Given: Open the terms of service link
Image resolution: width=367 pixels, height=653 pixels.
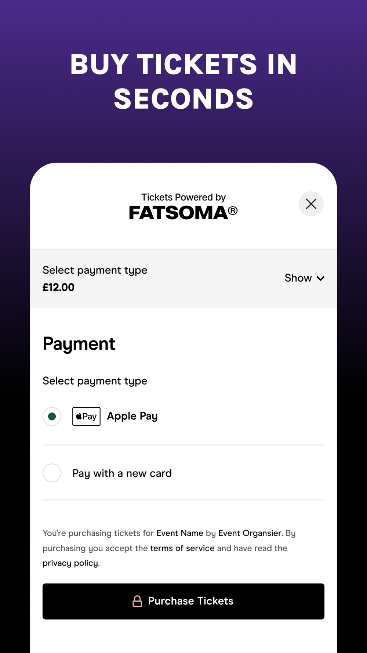Looking at the screenshot, I should tap(182, 548).
